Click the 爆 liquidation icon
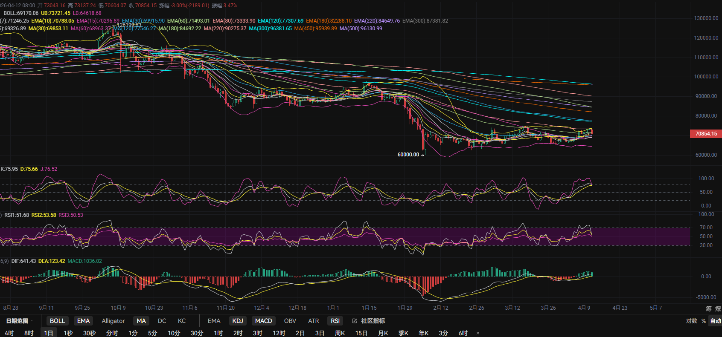The width and height of the screenshot is (722, 337). tap(718, 308)
